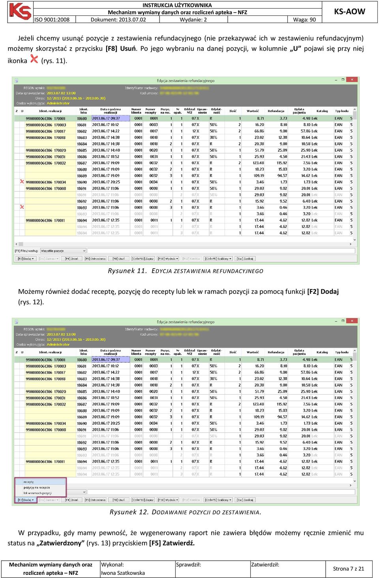Click the window title icon of the Rysunek 12 dialog
The width and height of the screenshot is (379, 578).
pyautogui.click(x=17, y=322)
